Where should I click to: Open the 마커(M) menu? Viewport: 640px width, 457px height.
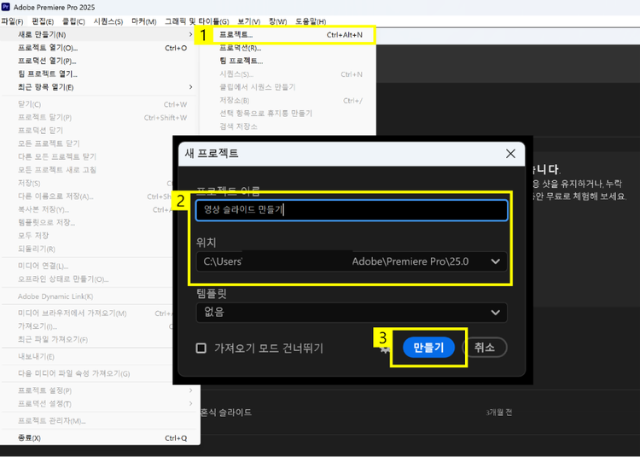(x=144, y=21)
